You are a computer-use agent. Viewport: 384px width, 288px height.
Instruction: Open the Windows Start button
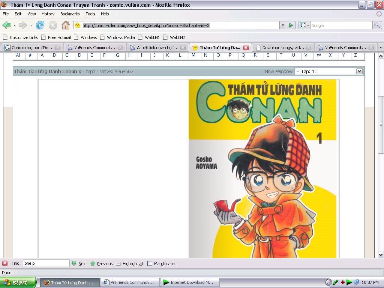[x=18, y=282]
